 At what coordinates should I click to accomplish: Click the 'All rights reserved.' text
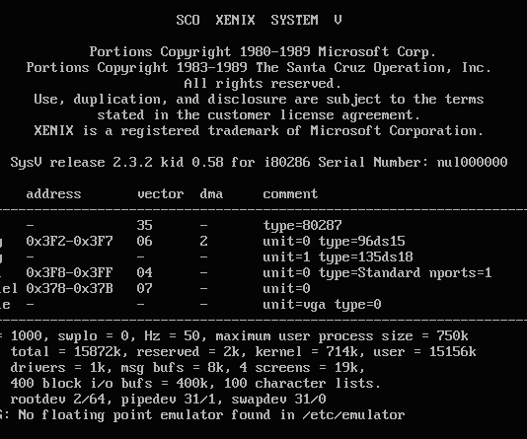[x=263, y=83]
